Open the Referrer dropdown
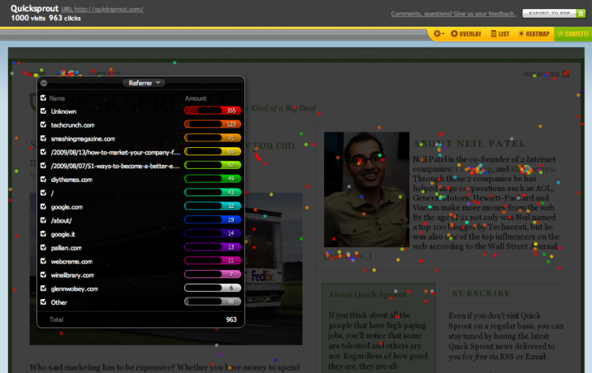 144,83
